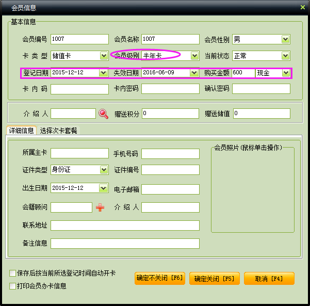Click the 确认密码 input field
Image resolution: width=310 pixels, height=306 pixels.
click(x=261, y=89)
